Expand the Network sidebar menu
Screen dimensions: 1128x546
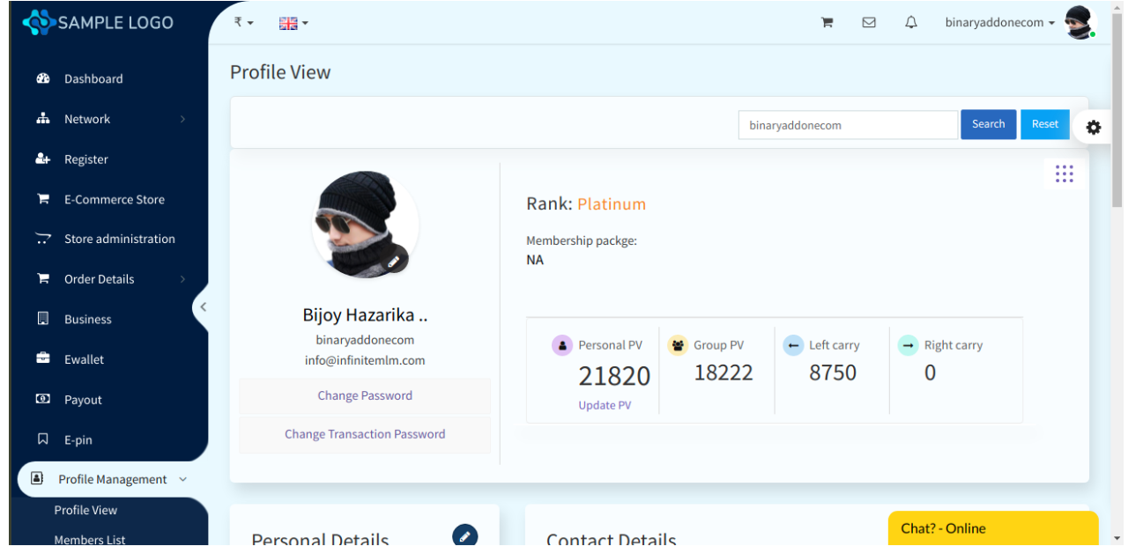click(87, 119)
